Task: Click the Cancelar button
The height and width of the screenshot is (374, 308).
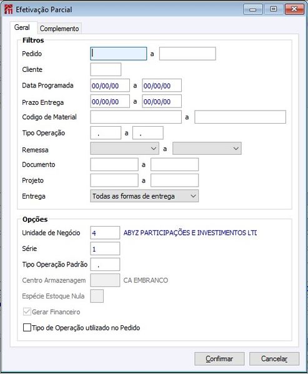Action: [x=274, y=359]
